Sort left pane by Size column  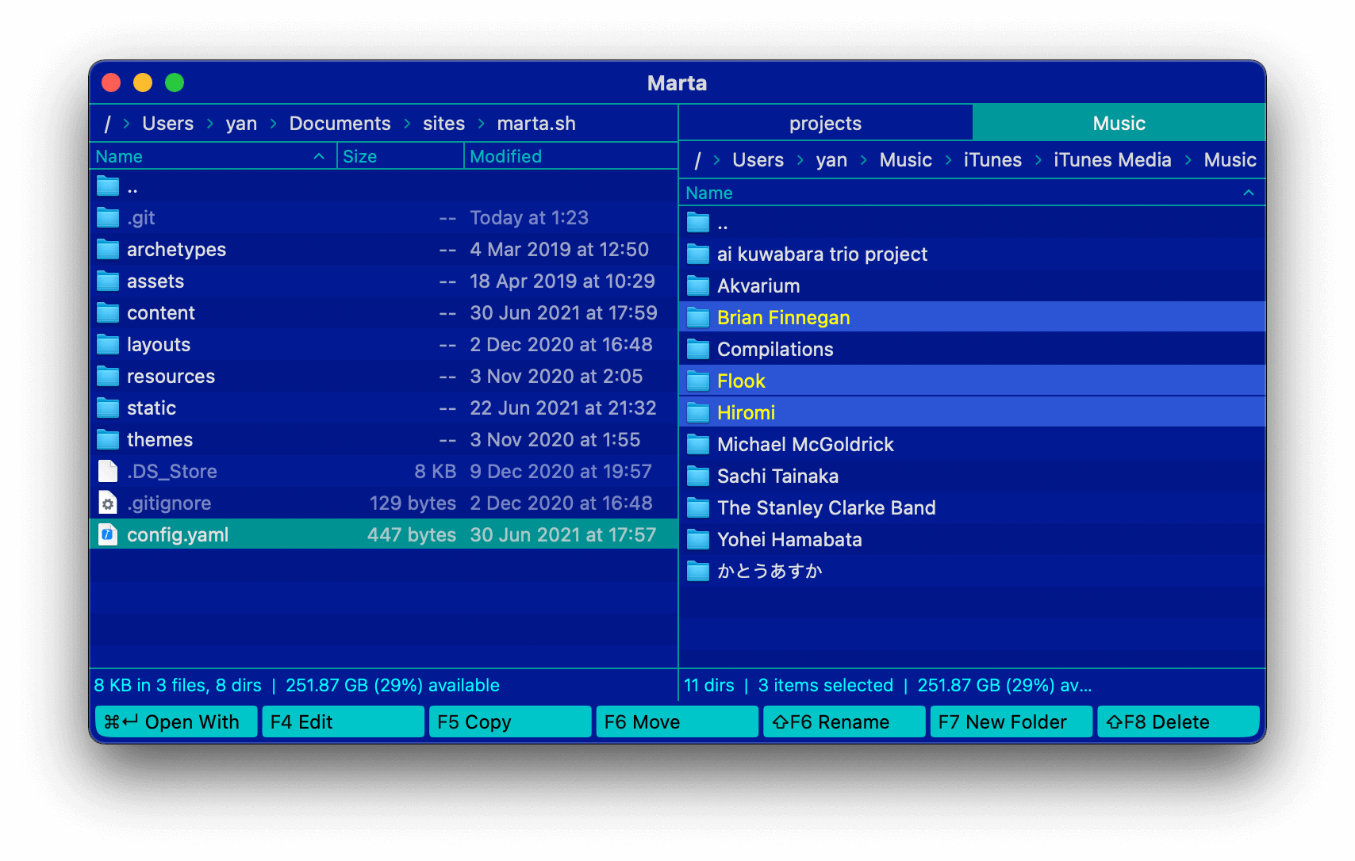pyautogui.click(x=401, y=156)
